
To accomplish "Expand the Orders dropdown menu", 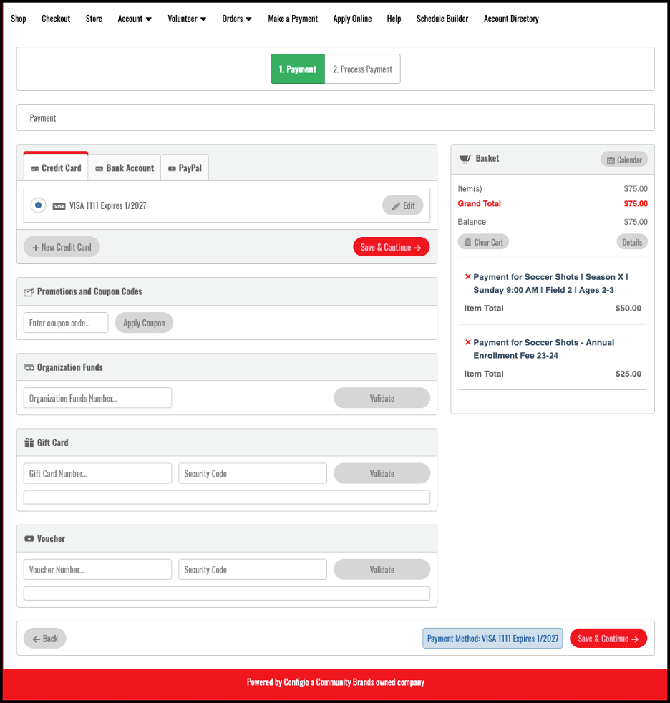I will pyautogui.click(x=237, y=19).
